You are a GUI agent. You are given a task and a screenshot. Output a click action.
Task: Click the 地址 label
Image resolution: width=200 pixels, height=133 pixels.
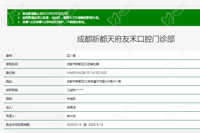(9, 81)
